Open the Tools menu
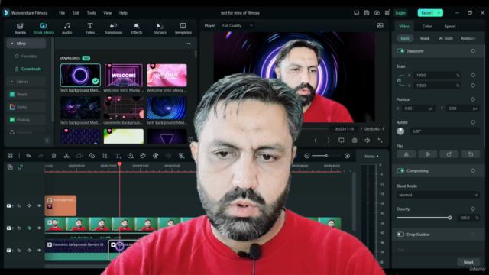The height and width of the screenshot is (275, 489). 91,13
